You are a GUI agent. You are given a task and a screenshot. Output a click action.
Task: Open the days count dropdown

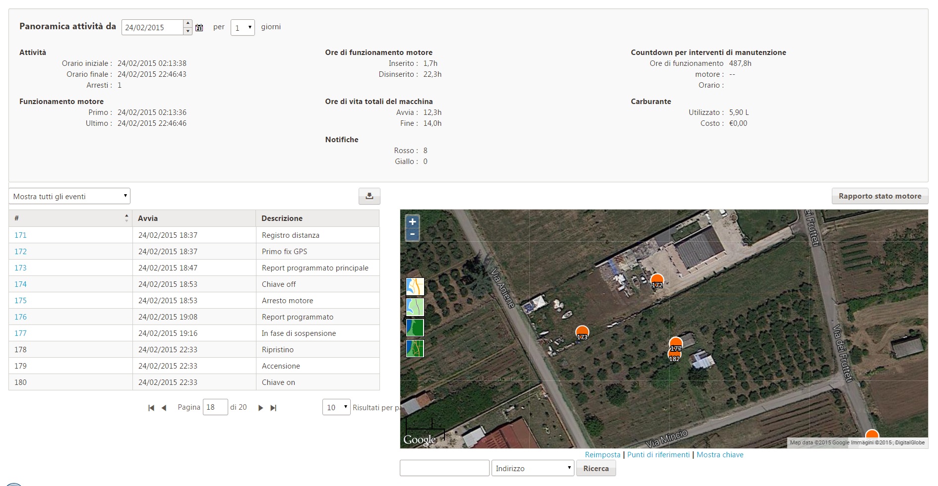tap(243, 28)
